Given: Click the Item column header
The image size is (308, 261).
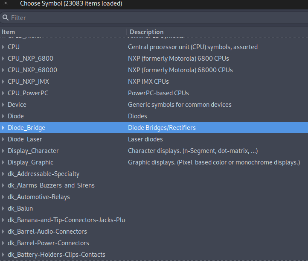Looking at the screenshot, I should [8, 32].
